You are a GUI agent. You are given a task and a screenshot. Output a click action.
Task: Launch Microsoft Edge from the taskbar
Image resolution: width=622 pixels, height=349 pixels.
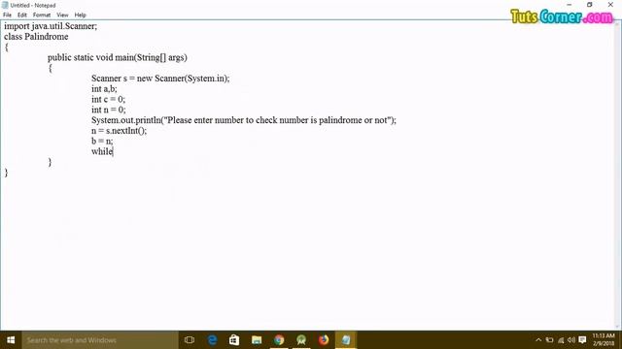(212, 340)
